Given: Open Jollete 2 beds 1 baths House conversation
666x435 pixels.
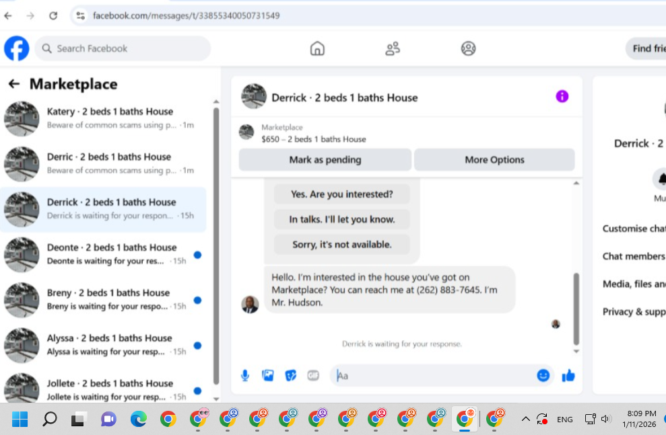Looking at the screenshot, I should (103, 388).
